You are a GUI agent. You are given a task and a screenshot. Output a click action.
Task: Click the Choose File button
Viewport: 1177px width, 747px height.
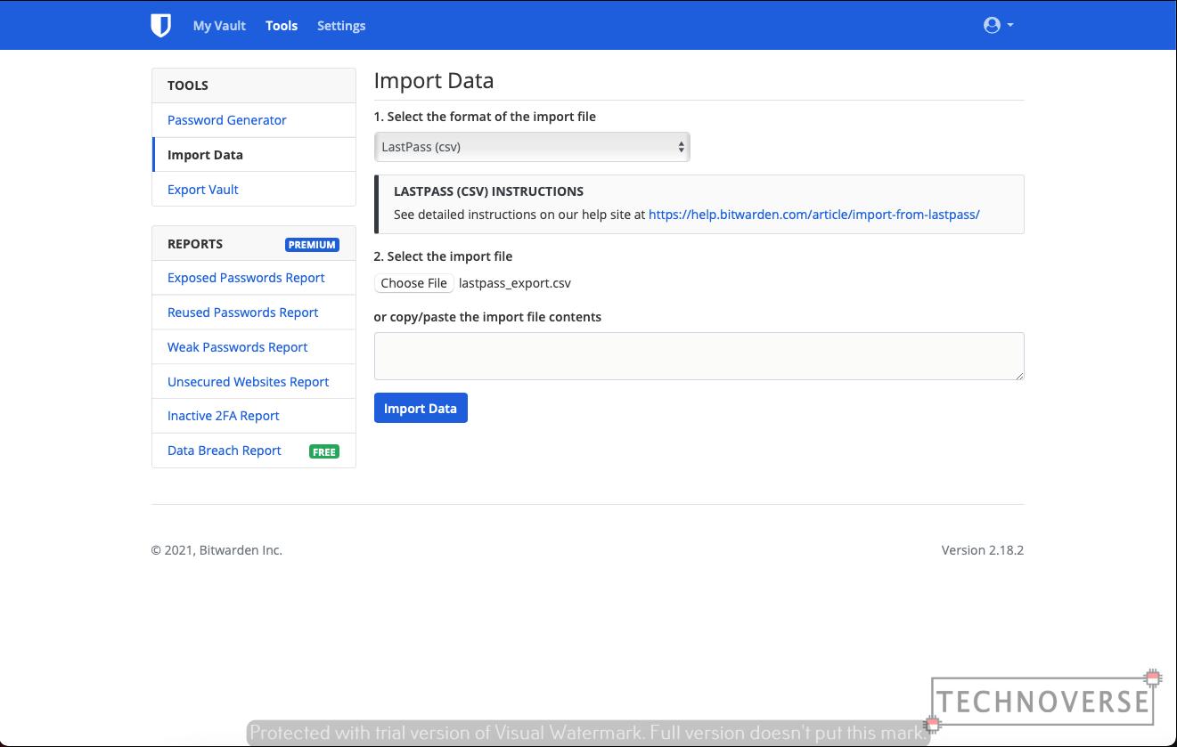[x=414, y=283]
